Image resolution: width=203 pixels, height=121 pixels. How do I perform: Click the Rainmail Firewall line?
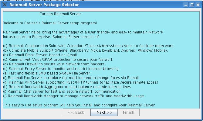[54, 64]
